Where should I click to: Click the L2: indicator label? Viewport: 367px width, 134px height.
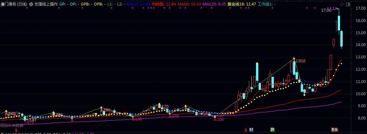[x=121, y=4]
